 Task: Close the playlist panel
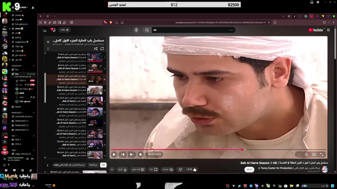[x=48, y=42]
